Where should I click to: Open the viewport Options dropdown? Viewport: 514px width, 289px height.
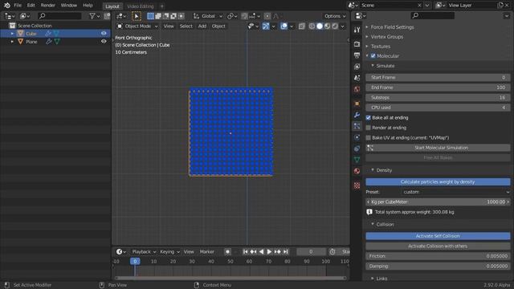[335, 16]
